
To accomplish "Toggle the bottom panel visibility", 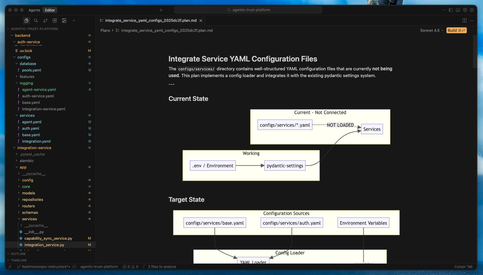I will (458, 10).
